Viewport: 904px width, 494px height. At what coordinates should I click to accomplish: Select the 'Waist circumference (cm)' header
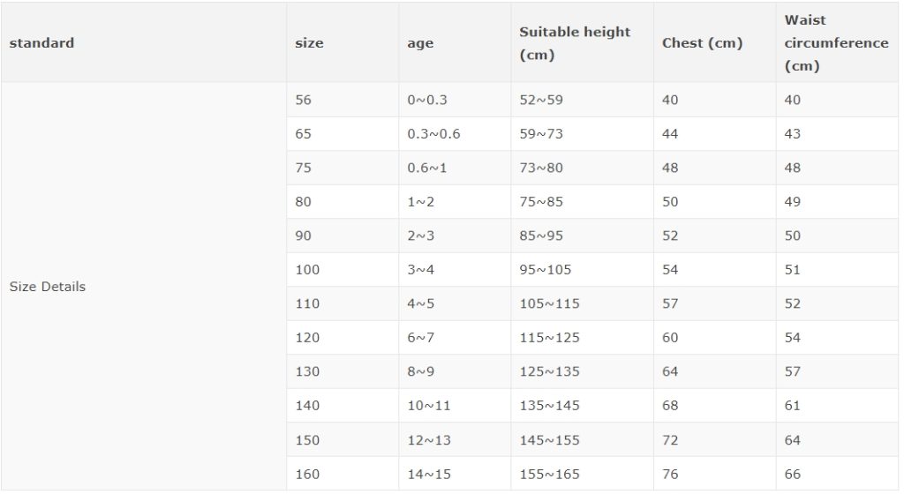click(x=837, y=42)
